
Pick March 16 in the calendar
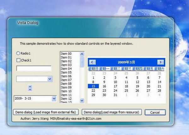pos(104,86)
